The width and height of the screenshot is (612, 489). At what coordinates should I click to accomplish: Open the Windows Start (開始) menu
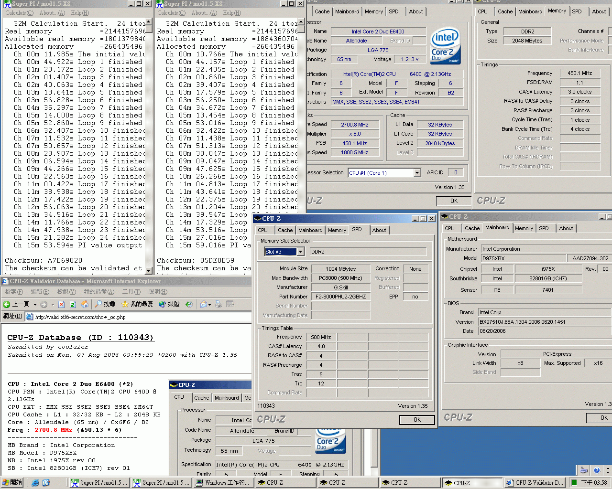click(x=12, y=483)
